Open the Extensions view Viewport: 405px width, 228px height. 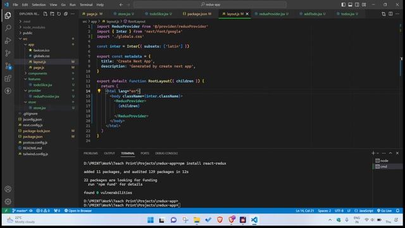click(x=8, y=79)
